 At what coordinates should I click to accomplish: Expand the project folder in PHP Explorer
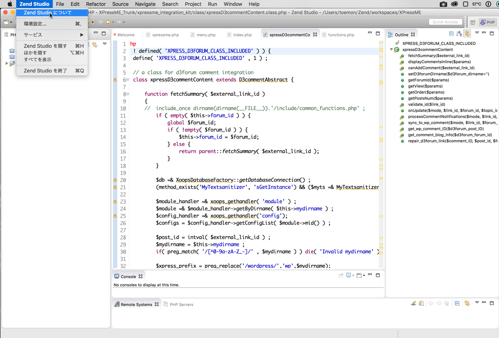7,63
